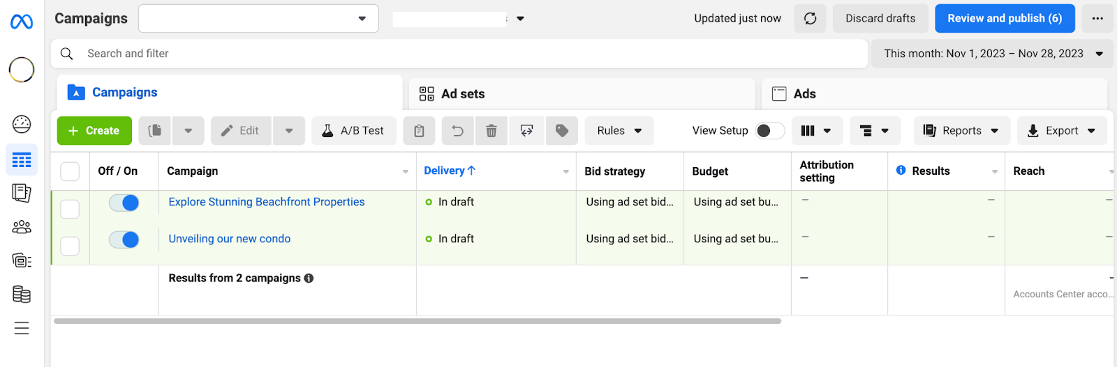Open the Audiences people icon in sidebar
The image size is (1117, 367).
tap(22, 227)
